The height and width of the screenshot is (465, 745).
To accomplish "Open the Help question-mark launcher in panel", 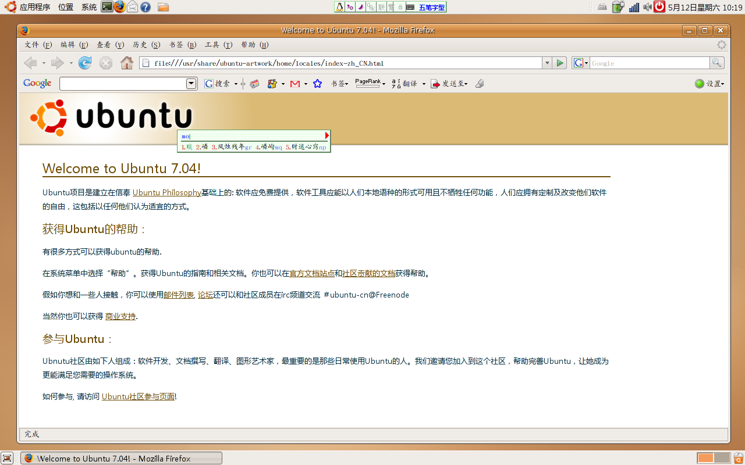I will point(146,7).
